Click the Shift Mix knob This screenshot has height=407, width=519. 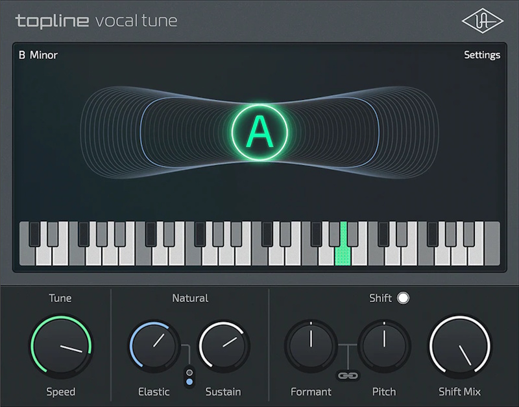[460, 346]
